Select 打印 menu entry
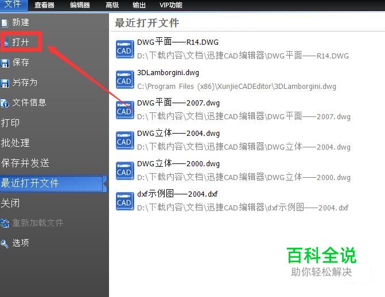 pyautogui.click(x=10, y=123)
